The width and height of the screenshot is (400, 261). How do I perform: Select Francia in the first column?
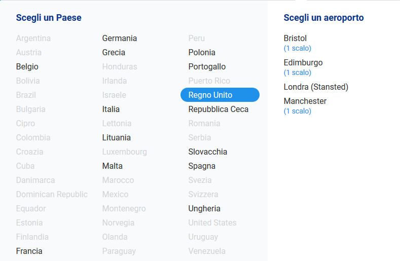[x=29, y=251]
